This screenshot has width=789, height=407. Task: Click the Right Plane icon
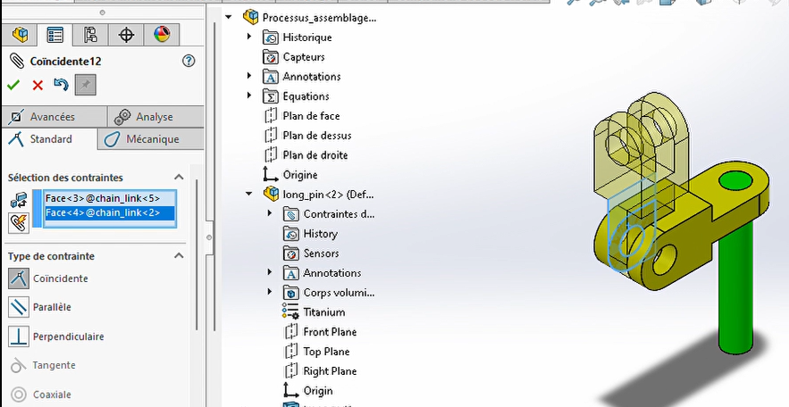click(291, 370)
